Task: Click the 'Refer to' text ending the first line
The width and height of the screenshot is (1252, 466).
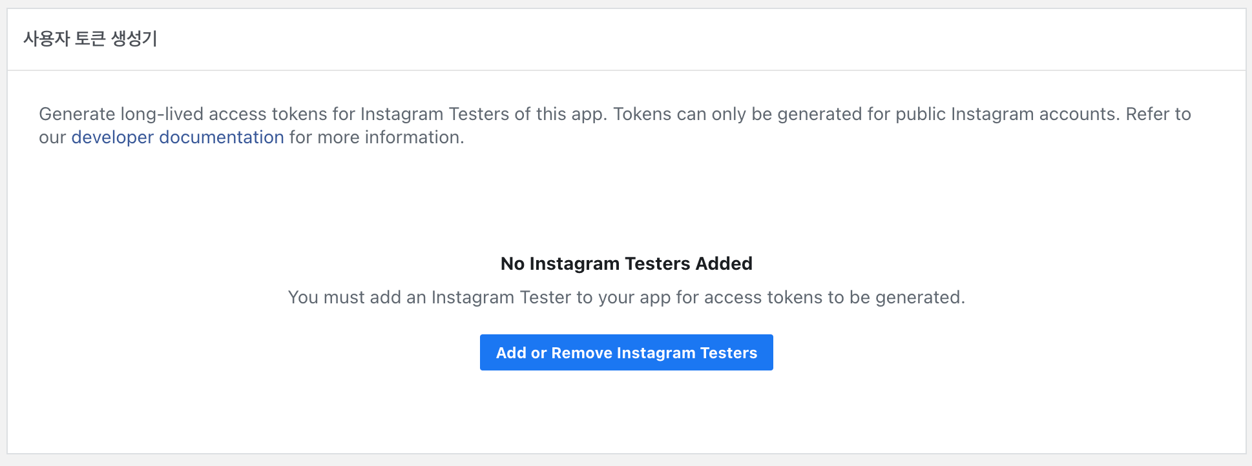Action: coord(1158,114)
